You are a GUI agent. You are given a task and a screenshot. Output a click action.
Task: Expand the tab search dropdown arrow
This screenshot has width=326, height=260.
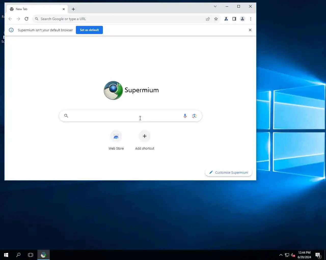[x=215, y=6]
